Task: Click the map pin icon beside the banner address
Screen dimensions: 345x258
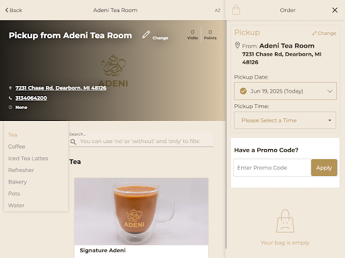Action: coord(10,88)
